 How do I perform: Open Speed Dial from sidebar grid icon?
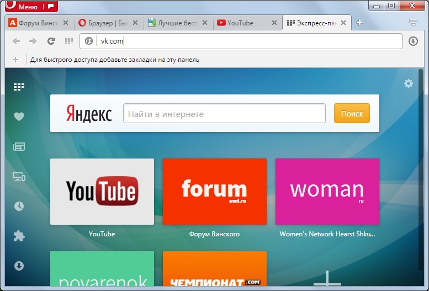pyautogui.click(x=19, y=87)
